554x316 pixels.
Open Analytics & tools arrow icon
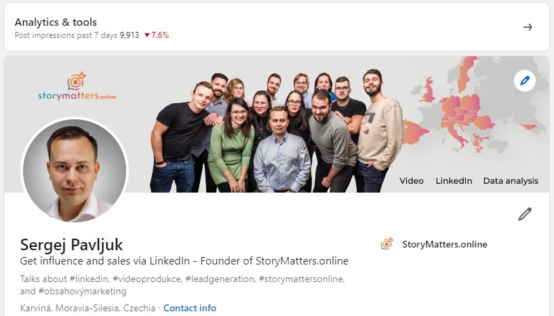528,27
